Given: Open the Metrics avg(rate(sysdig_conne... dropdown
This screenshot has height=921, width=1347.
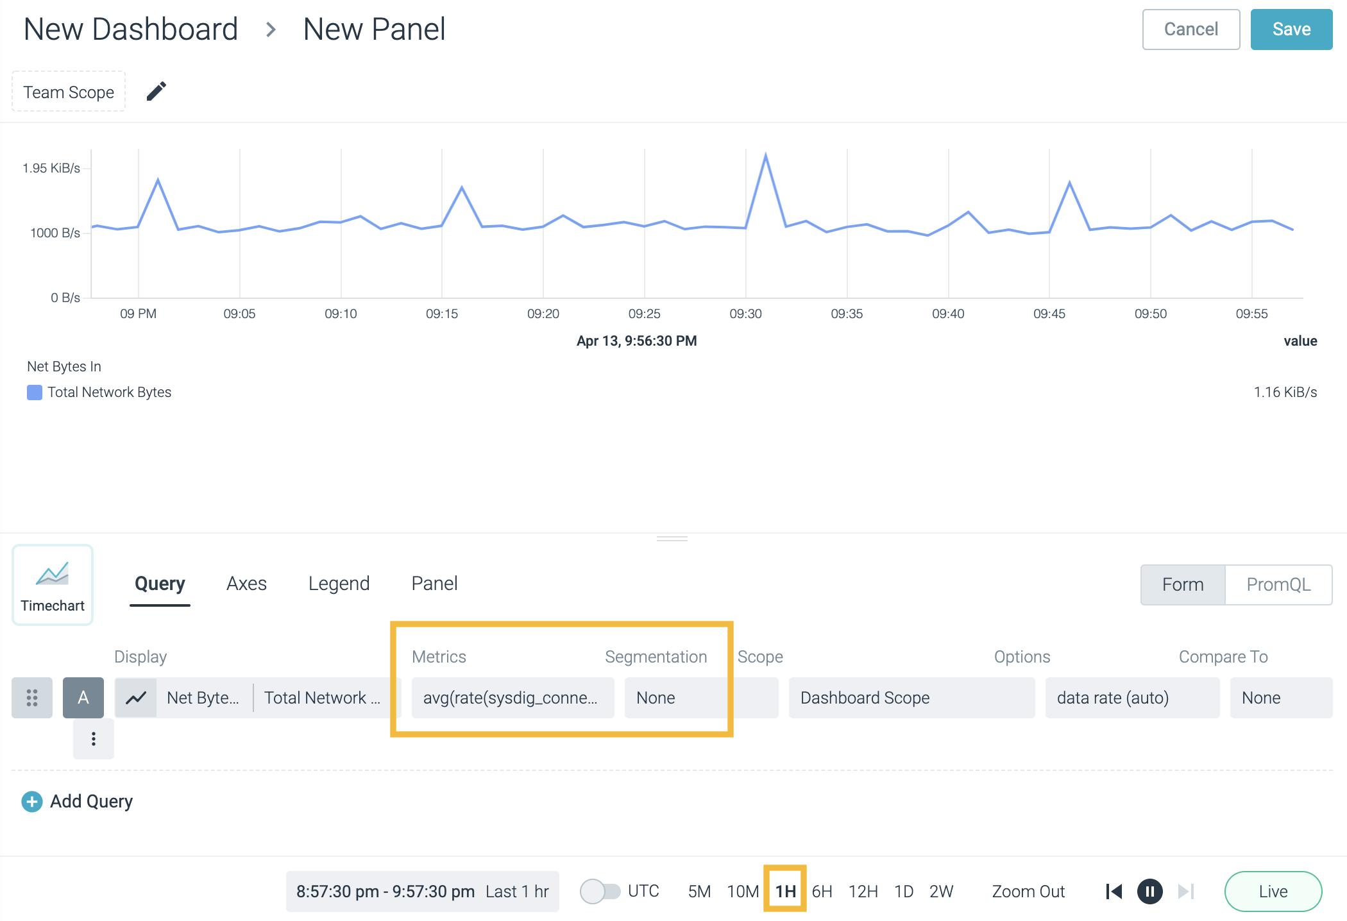Looking at the screenshot, I should tap(513, 697).
